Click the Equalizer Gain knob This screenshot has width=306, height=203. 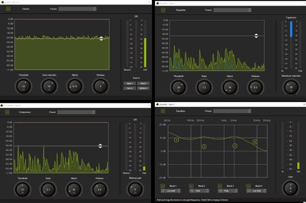point(291,188)
